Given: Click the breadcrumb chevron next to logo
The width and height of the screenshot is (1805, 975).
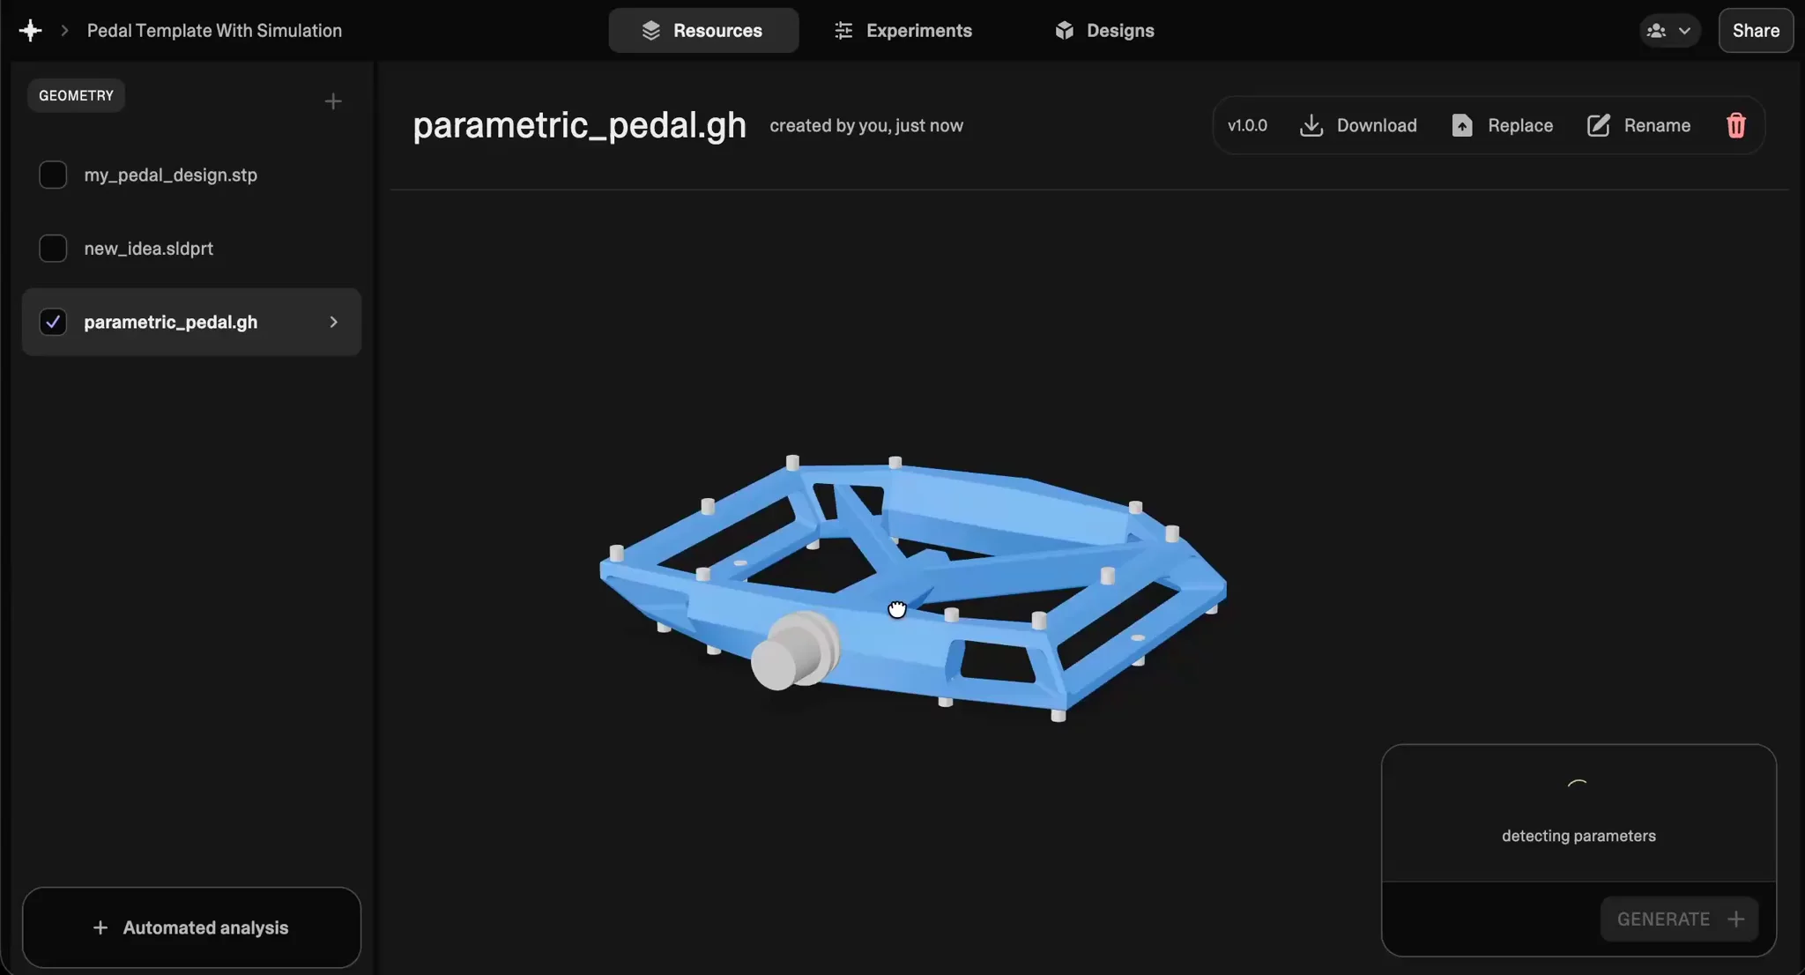Looking at the screenshot, I should 64,30.
